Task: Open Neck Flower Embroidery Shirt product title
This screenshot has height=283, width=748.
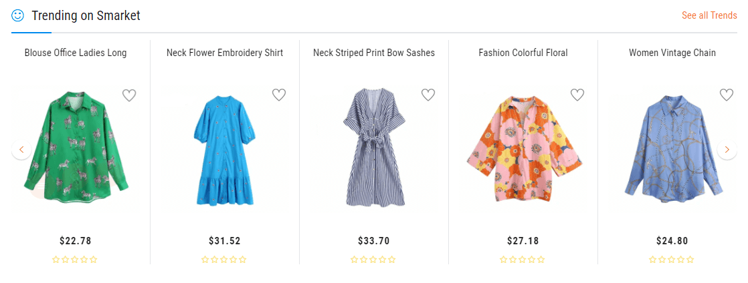Action: (225, 53)
